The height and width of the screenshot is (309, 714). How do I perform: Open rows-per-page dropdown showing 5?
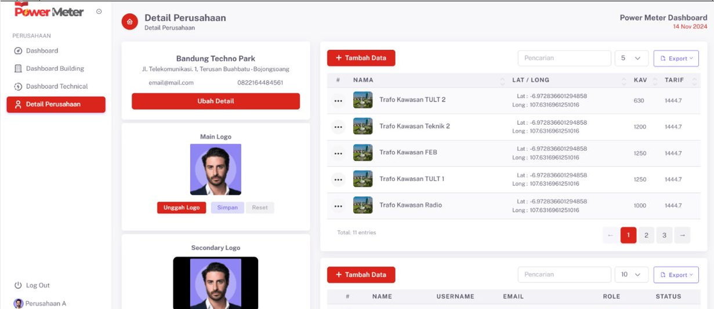pyautogui.click(x=631, y=58)
